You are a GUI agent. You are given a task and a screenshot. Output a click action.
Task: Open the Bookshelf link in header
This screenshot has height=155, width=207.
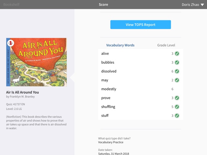click(x=11, y=5)
